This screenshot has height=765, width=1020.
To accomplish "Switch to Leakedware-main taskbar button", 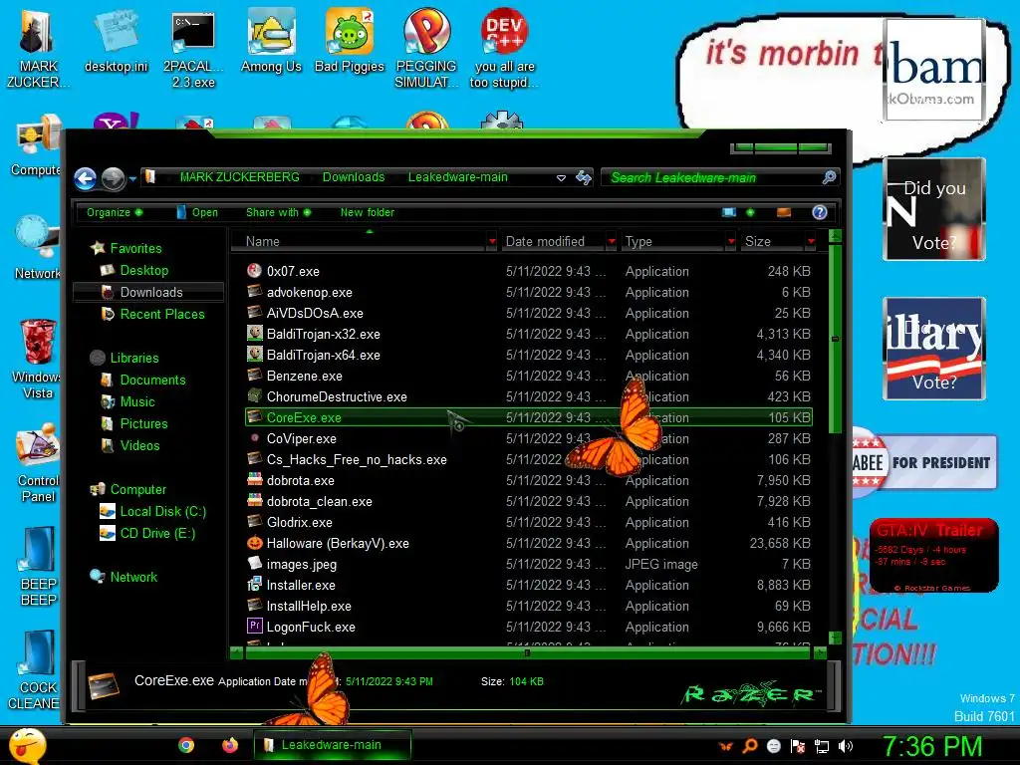I will pos(333,745).
